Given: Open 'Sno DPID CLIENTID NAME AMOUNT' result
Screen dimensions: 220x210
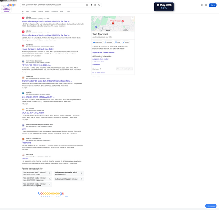Looking at the screenshot, I should [x=38, y=97].
